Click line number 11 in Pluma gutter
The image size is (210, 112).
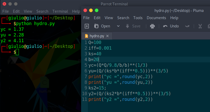tap(85, 99)
